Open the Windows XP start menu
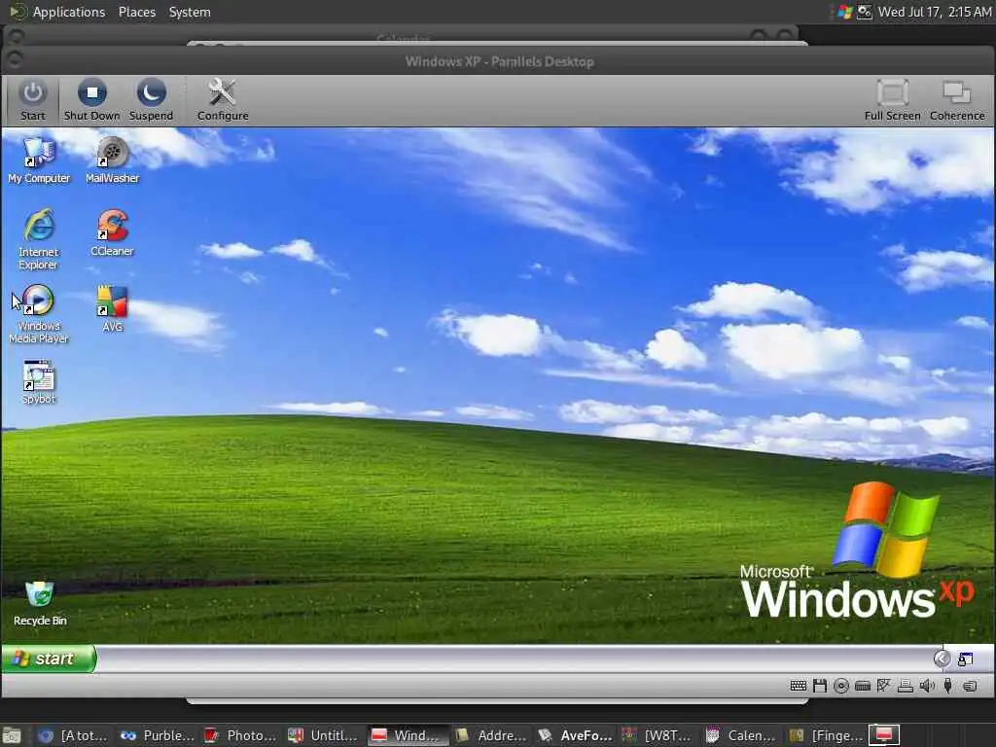Screen dimensions: 996x747 click(x=49, y=658)
